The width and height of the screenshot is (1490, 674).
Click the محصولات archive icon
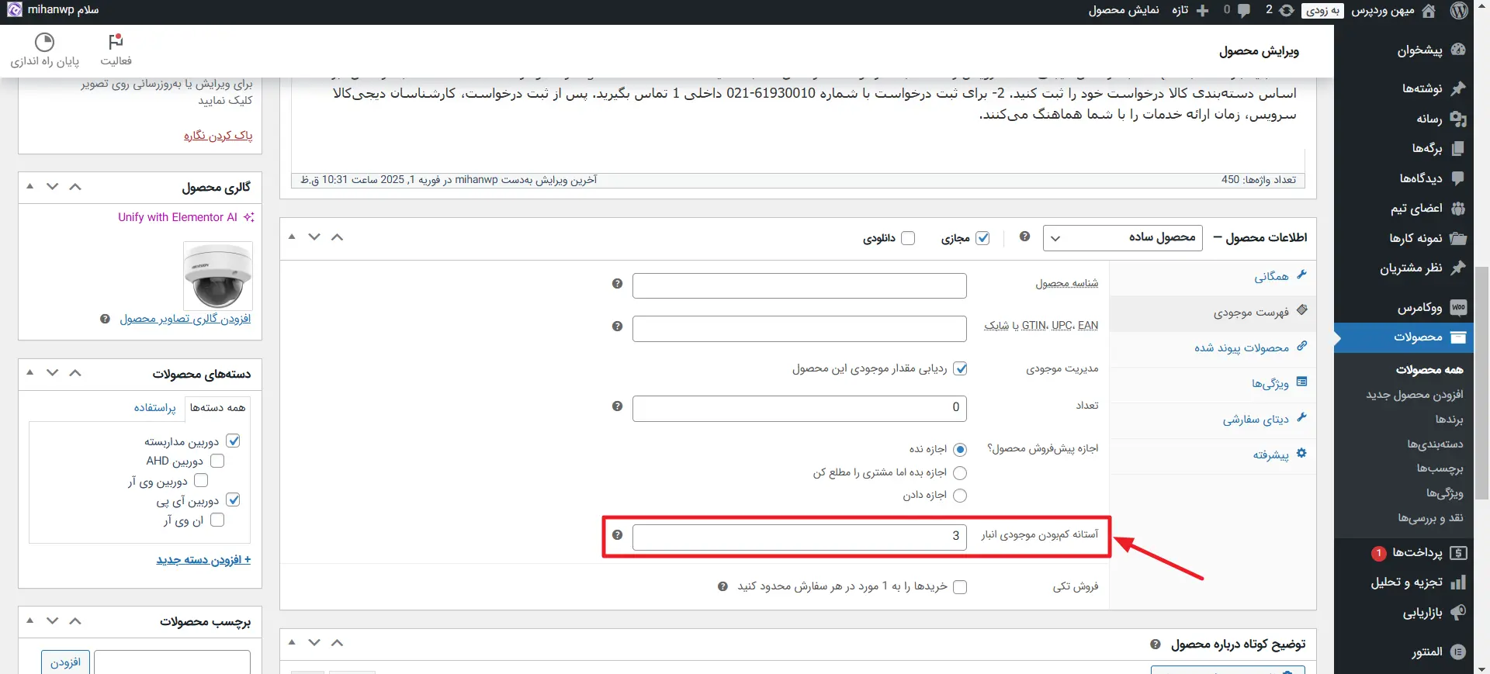[x=1458, y=337]
